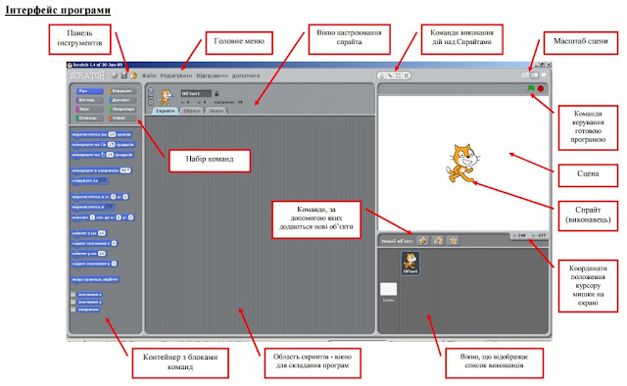Choose new sprite from file star-folder button
This screenshot has width=627, height=386.
pos(438,240)
